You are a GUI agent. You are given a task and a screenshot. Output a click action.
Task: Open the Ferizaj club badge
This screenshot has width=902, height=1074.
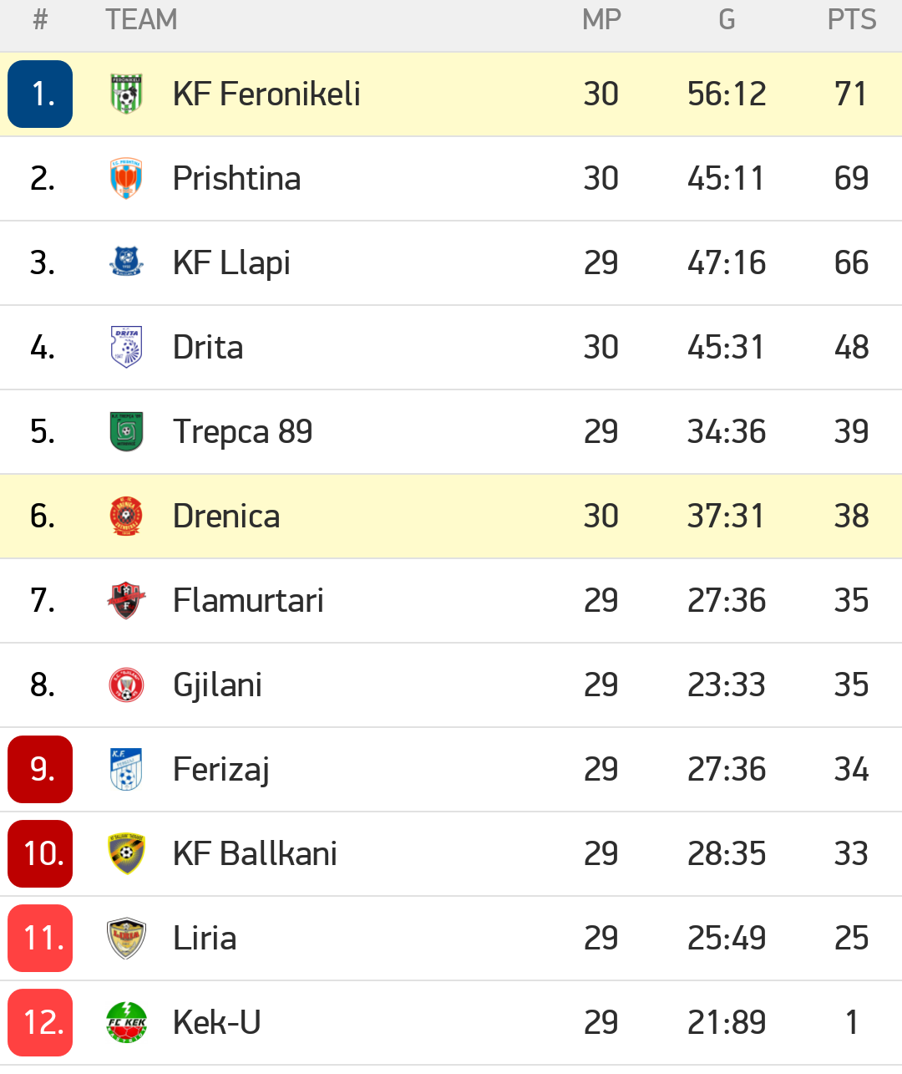click(127, 769)
